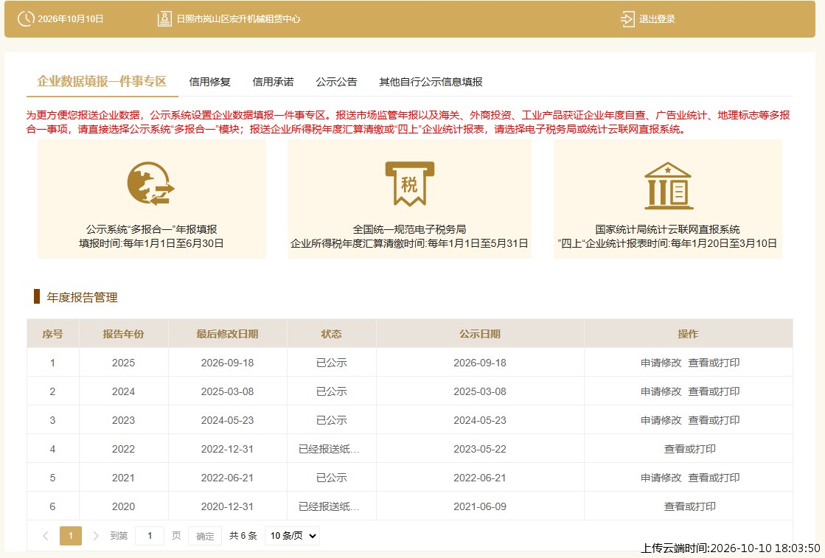
Task: Click the go-to-page input field
Action: [150, 536]
